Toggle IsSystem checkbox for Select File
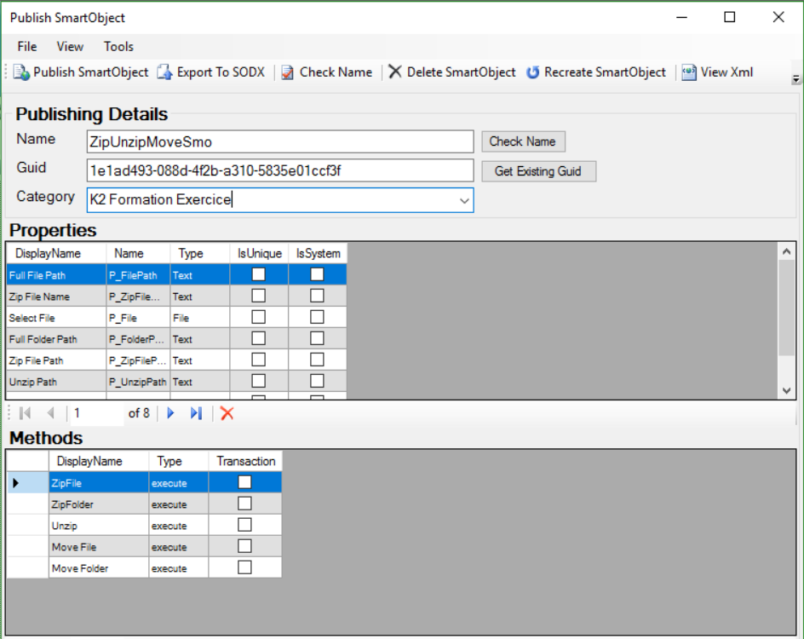Viewport: 804px width, 639px height. point(317,317)
